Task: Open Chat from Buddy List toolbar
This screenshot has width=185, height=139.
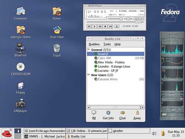Action: pos(122,115)
